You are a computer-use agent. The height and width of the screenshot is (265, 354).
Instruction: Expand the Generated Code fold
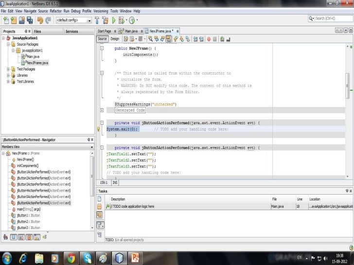click(102, 110)
